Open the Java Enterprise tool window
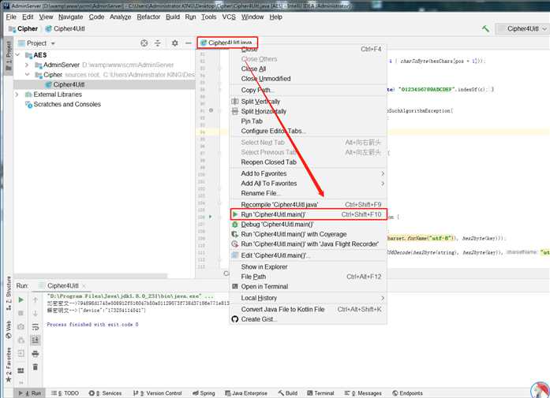The height and width of the screenshot is (398, 550). point(246,393)
